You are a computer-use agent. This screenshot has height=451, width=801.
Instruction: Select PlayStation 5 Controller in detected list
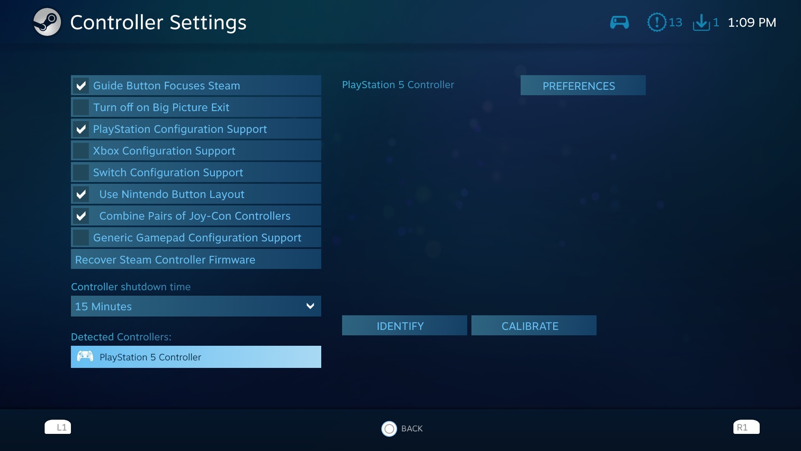tap(196, 357)
